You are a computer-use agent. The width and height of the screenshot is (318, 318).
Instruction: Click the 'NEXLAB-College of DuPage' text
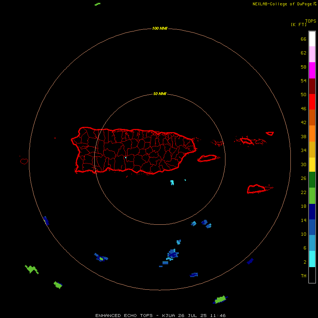click(282, 4)
